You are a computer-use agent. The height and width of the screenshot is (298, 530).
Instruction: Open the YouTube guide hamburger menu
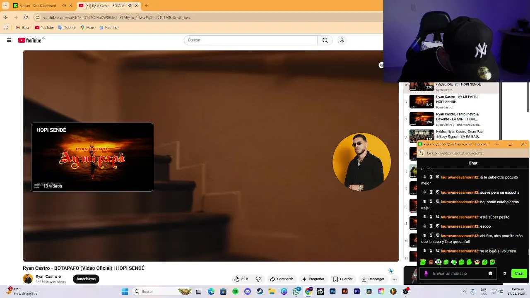(9, 40)
